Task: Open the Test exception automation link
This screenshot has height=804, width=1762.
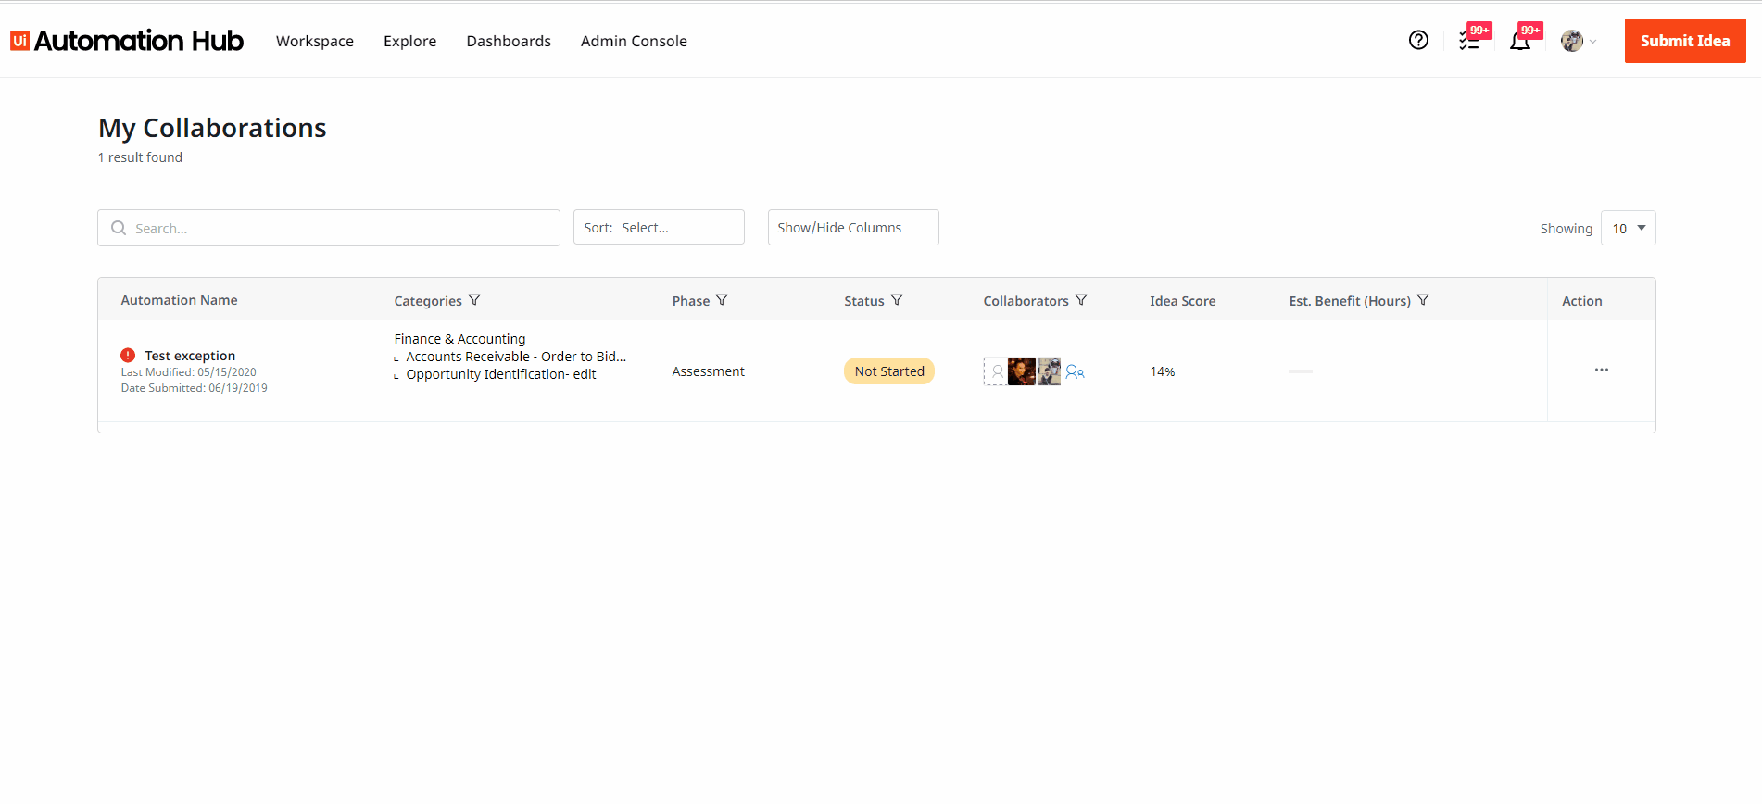Action: [x=190, y=356]
